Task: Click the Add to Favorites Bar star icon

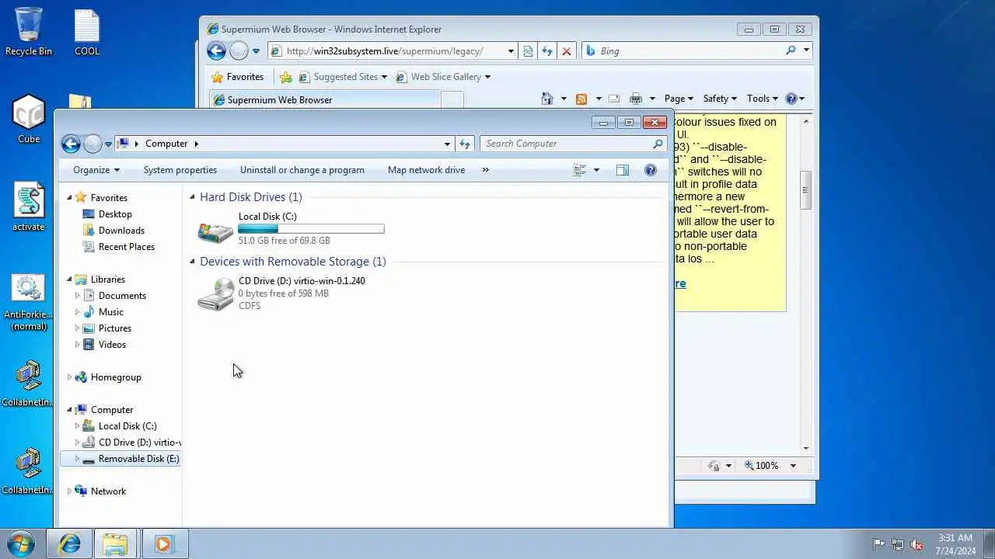Action: pyautogui.click(x=286, y=77)
